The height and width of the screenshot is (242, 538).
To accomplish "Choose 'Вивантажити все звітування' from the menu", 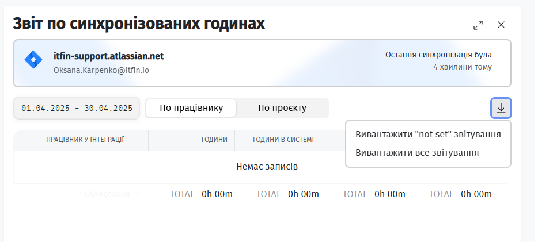I will [x=417, y=153].
